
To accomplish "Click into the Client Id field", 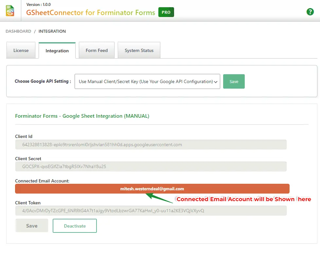I will pos(151,145).
